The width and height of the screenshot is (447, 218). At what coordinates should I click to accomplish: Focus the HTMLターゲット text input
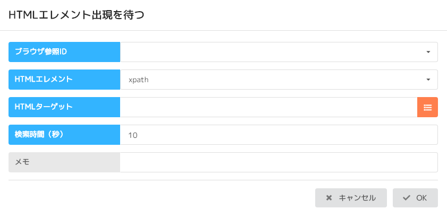click(268, 107)
